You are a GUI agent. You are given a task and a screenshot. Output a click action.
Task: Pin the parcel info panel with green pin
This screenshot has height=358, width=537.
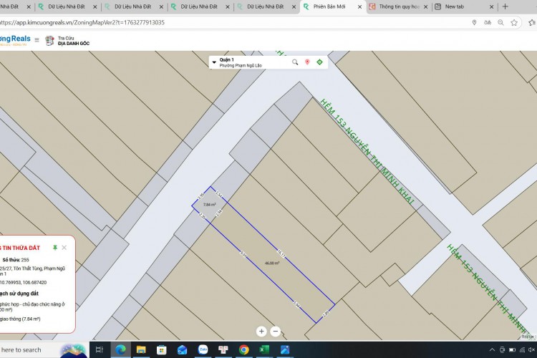pyautogui.click(x=55, y=247)
